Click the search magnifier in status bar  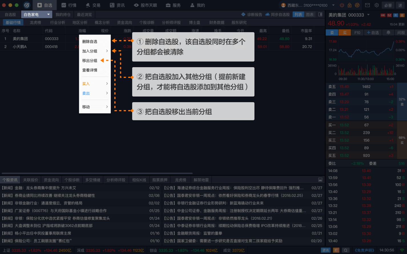tap(345, 250)
